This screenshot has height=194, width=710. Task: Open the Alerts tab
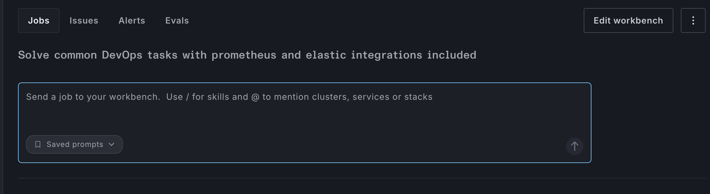132,20
